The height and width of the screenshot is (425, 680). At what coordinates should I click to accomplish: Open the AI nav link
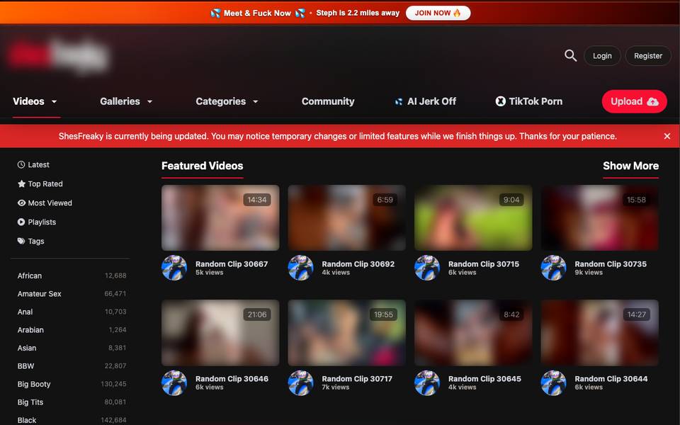click(425, 101)
